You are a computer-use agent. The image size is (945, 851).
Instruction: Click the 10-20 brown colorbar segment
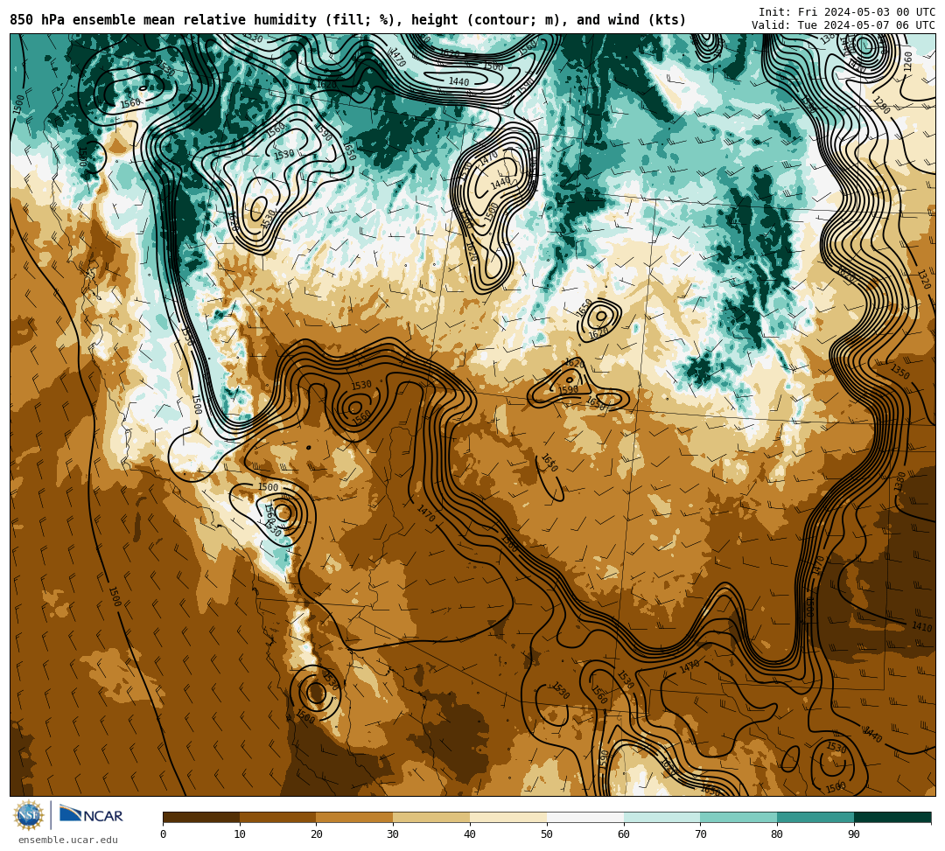coord(278,817)
